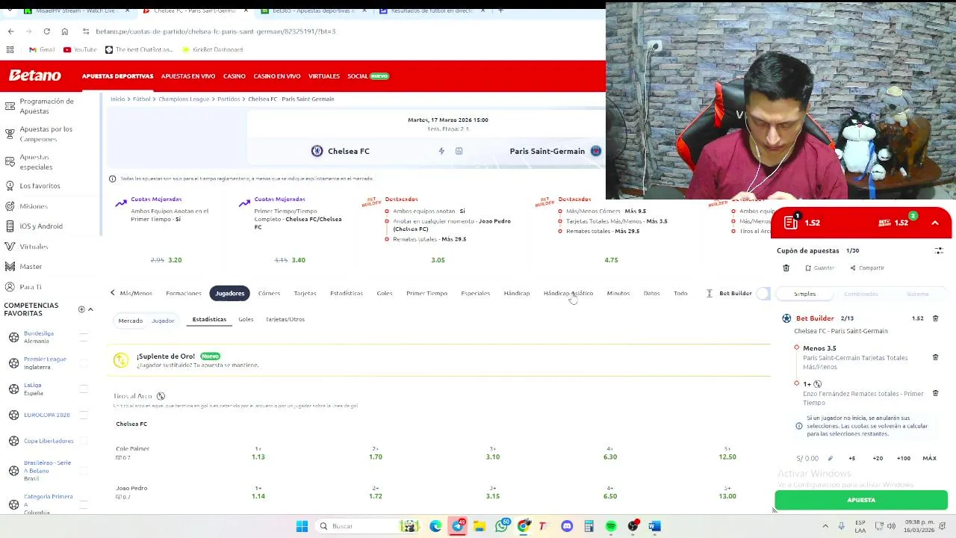The width and height of the screenshot is (956, 538).
Task: Open Gmail bookmark
Action: [42, 49]
